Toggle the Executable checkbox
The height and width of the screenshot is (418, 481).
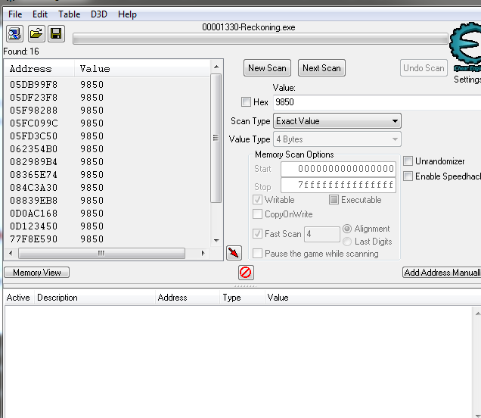[x=334, y=200]
